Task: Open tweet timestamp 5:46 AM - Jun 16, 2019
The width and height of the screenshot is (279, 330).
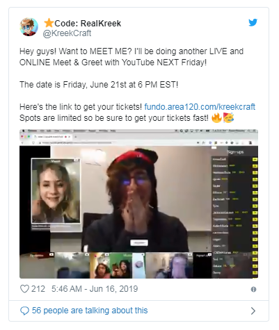Action: coord(95,289)
